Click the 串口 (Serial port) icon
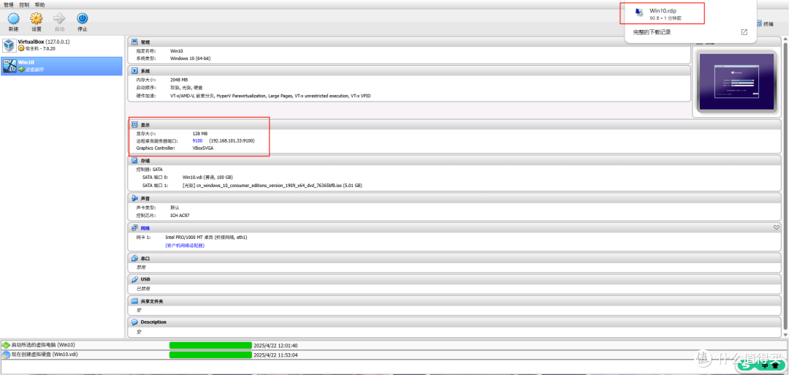The height and width of the screenshot is (375, 789). pos(134,258)
